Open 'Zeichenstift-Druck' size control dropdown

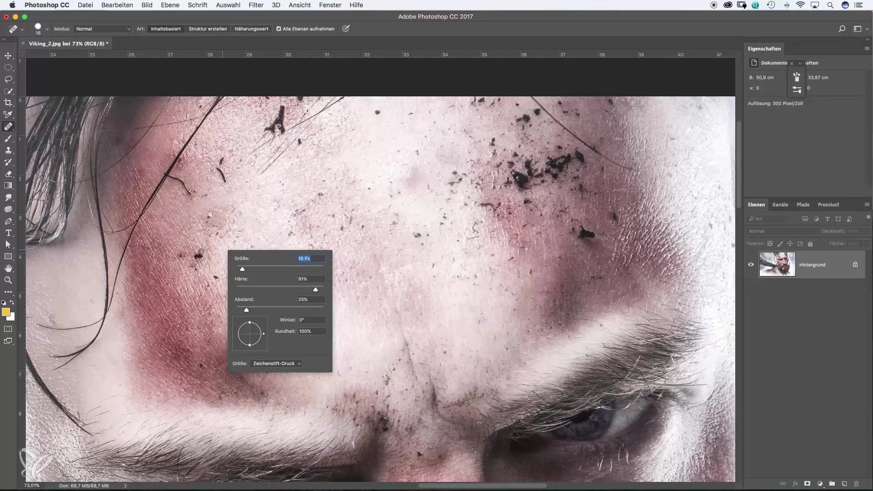(x=276, y=363)
